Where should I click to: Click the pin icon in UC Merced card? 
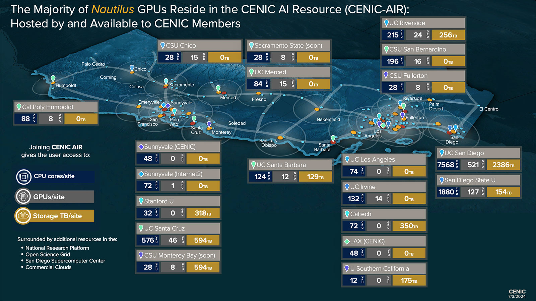point(251,72)
